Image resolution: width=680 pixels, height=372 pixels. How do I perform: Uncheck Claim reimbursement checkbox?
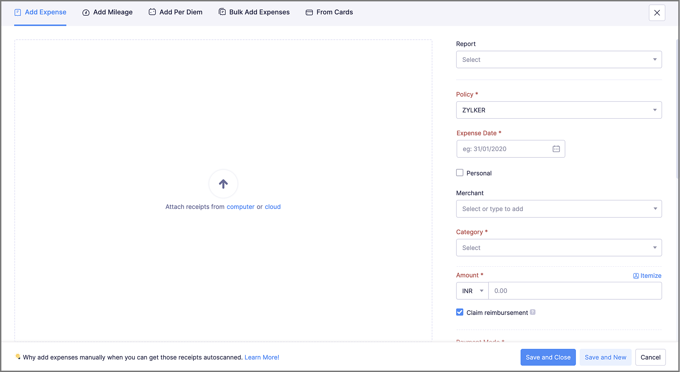[x=460, y=312]
